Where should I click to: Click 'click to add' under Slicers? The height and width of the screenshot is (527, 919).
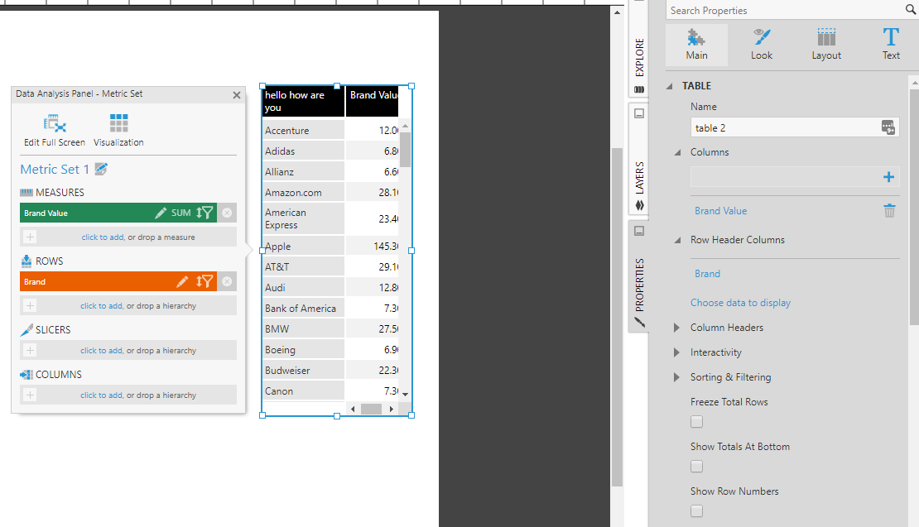(101, 350)
